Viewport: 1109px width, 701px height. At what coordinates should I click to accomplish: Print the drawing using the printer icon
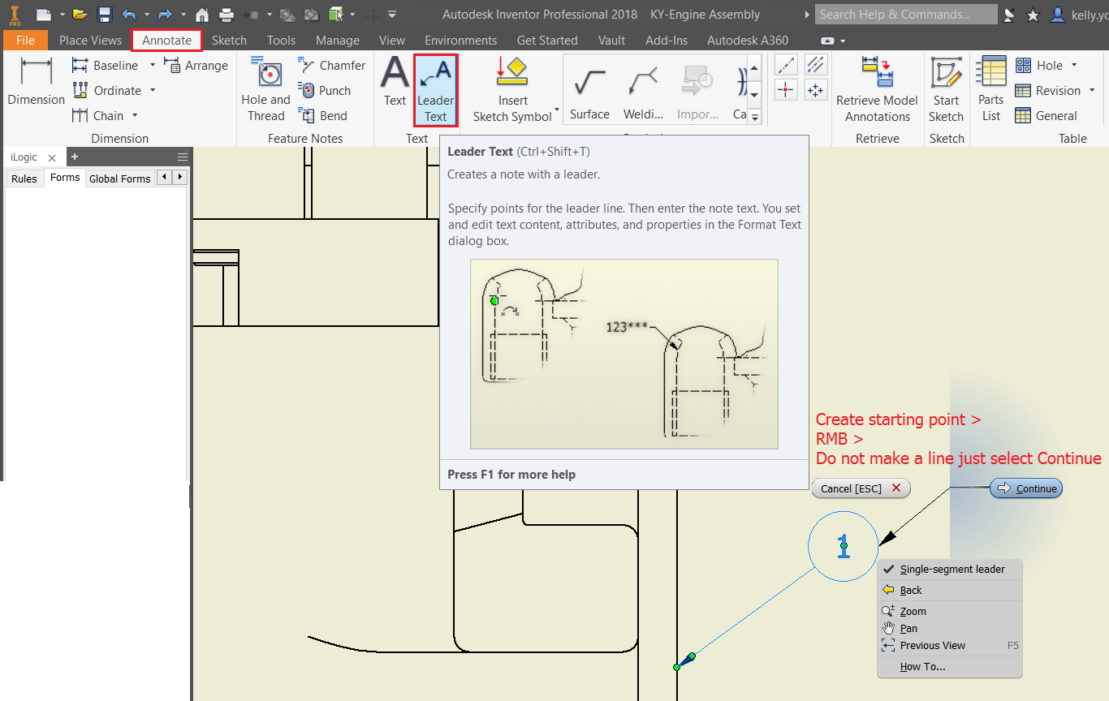click(227, 15)
